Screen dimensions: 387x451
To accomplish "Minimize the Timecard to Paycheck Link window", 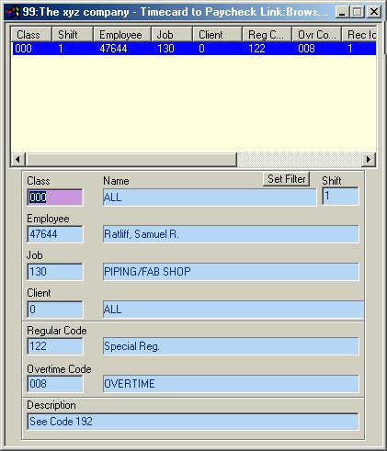I will pos(342,12).
